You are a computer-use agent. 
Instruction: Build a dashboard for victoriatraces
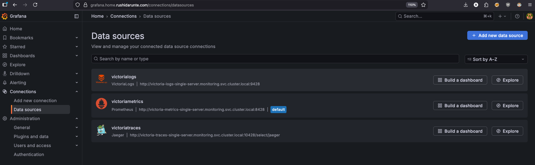(460, 131)
